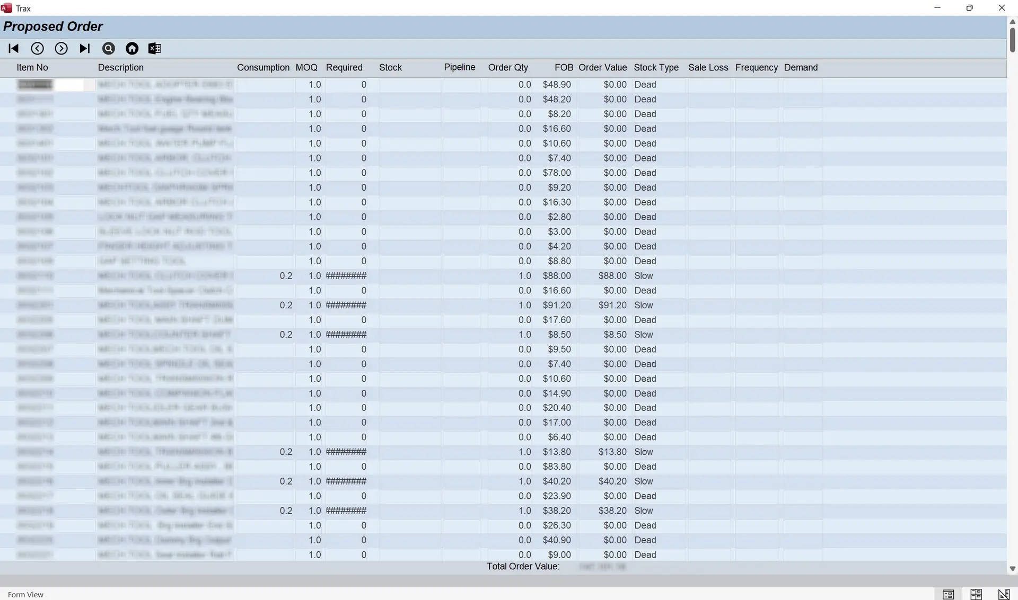Click the Total Order Value field
1018x600 pixels.
click(602, 567)
